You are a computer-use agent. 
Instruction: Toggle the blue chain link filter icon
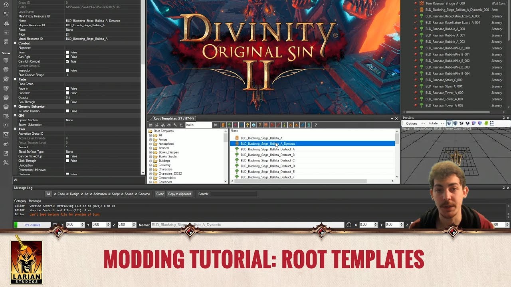pos(302,125)
